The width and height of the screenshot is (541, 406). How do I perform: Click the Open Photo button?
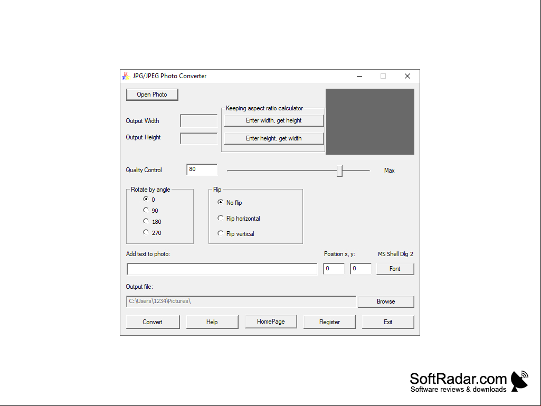coord(152,95)
